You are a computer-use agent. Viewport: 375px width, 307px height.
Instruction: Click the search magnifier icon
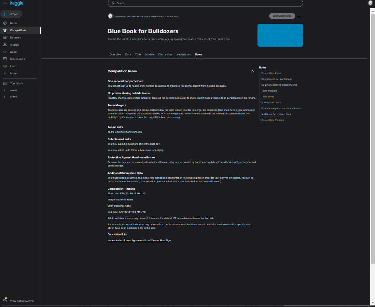click(x=113, y=3)
